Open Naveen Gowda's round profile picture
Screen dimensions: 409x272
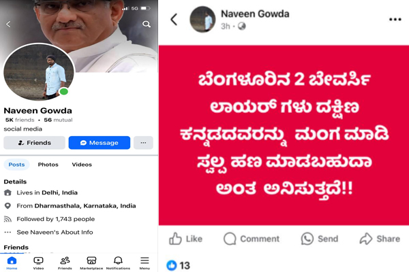[x=39, y=72]
